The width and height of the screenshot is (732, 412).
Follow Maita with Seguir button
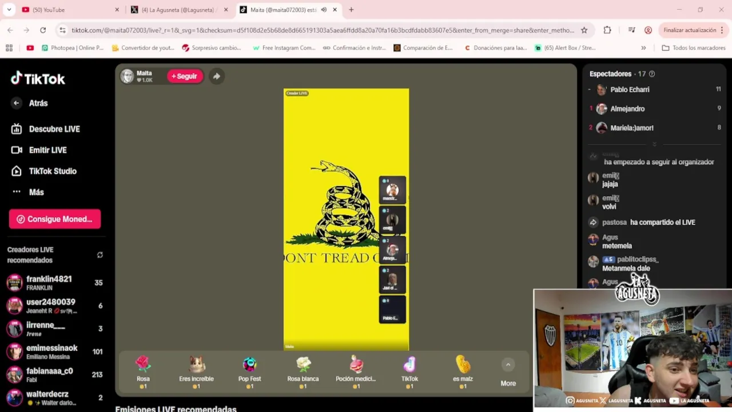185,76
